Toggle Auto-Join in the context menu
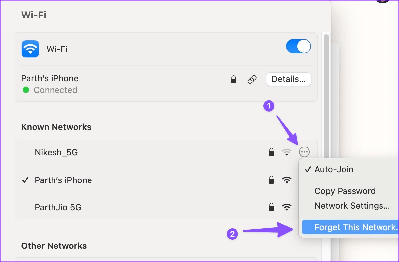Screen dimensions: 399x262 point(334,169)
